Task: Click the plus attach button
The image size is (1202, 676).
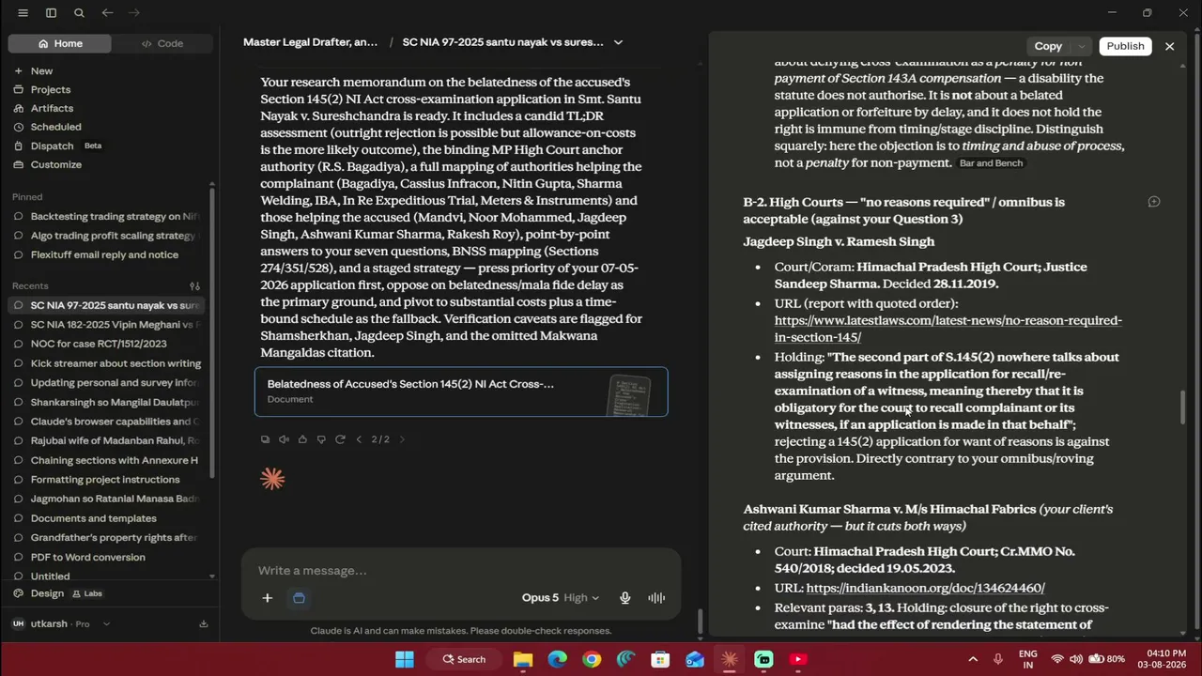Action: coord(267,598)
